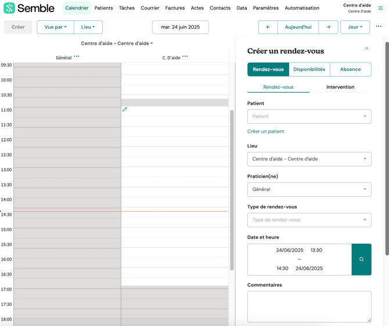Open the Contacts menu
This screenshot has height=326, width=389.
coord(220,8)
